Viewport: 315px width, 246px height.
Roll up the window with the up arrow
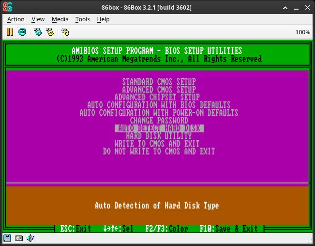coord(285,8)
